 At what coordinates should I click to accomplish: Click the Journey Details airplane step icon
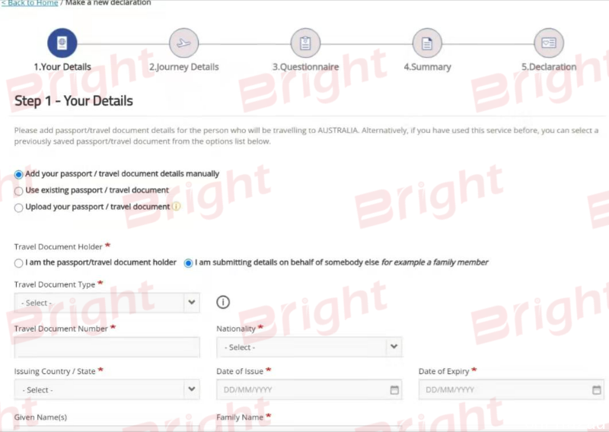183,43
